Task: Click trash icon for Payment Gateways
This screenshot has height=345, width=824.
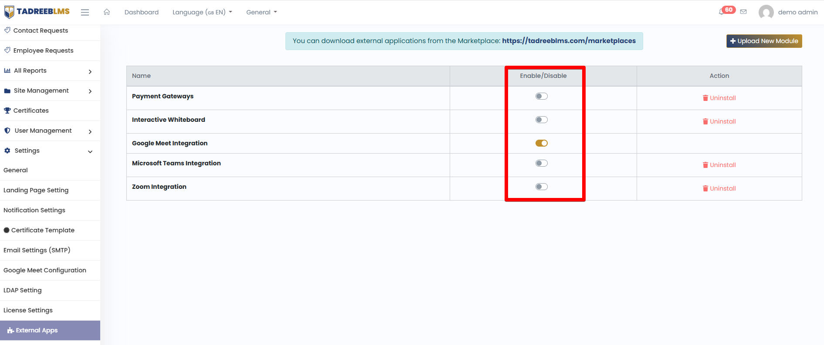Action: click(705, 98)
